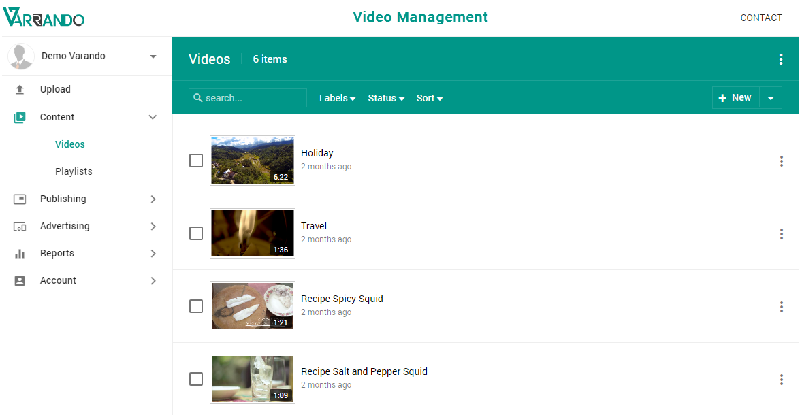Viewport: 800px width, 415px height.
Task: Open the Publishing section icon
Action: [20, 198]
